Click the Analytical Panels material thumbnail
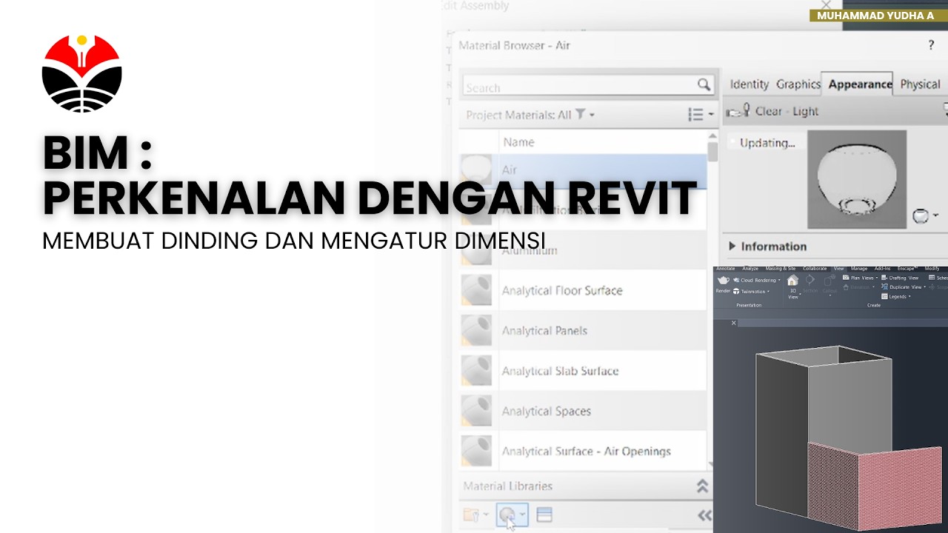Image resolution: width=948 pixels, height=533 pixels. [x=476, y=330]
